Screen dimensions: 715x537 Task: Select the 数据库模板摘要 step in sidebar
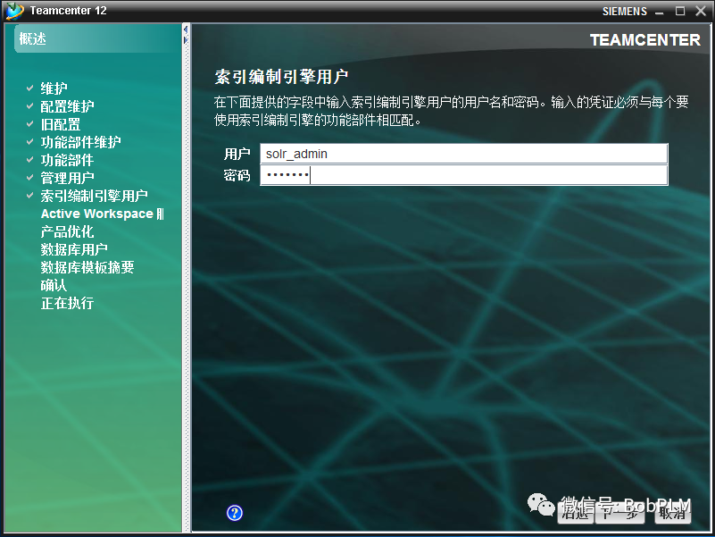87,267
